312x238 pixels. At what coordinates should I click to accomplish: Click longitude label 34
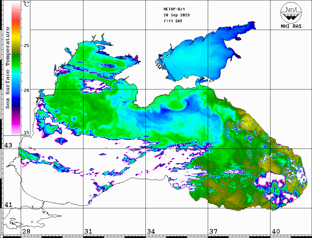click(151, 231)
